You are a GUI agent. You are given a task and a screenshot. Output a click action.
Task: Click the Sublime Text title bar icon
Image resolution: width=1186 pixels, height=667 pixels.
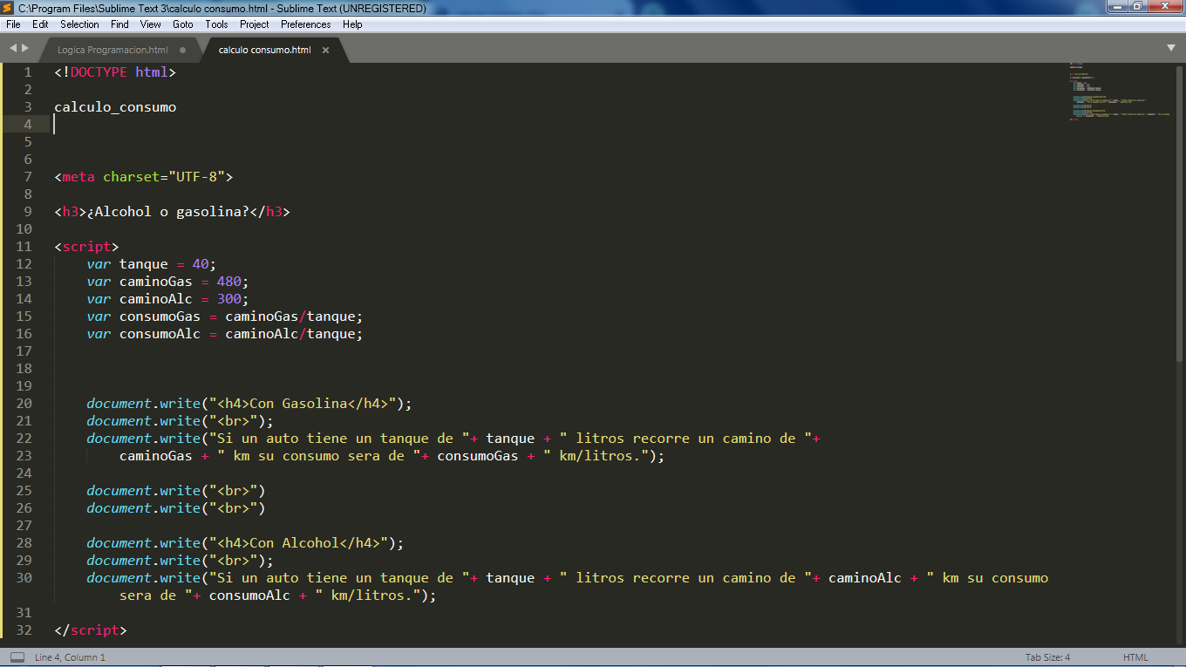coord(8,8)
